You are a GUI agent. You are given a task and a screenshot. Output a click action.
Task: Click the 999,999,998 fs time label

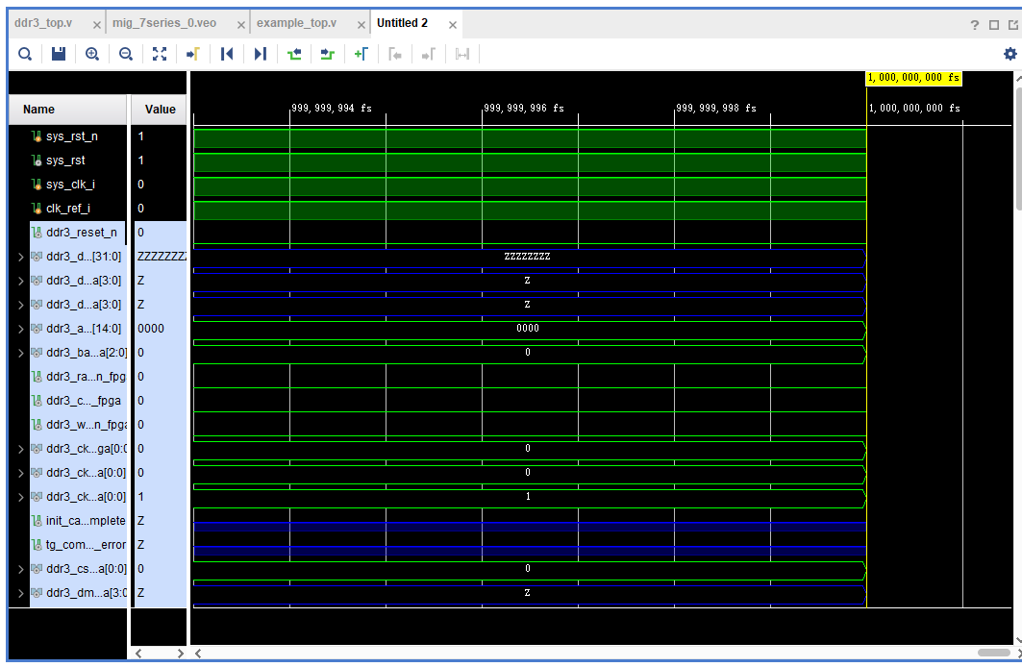[715, 109]
